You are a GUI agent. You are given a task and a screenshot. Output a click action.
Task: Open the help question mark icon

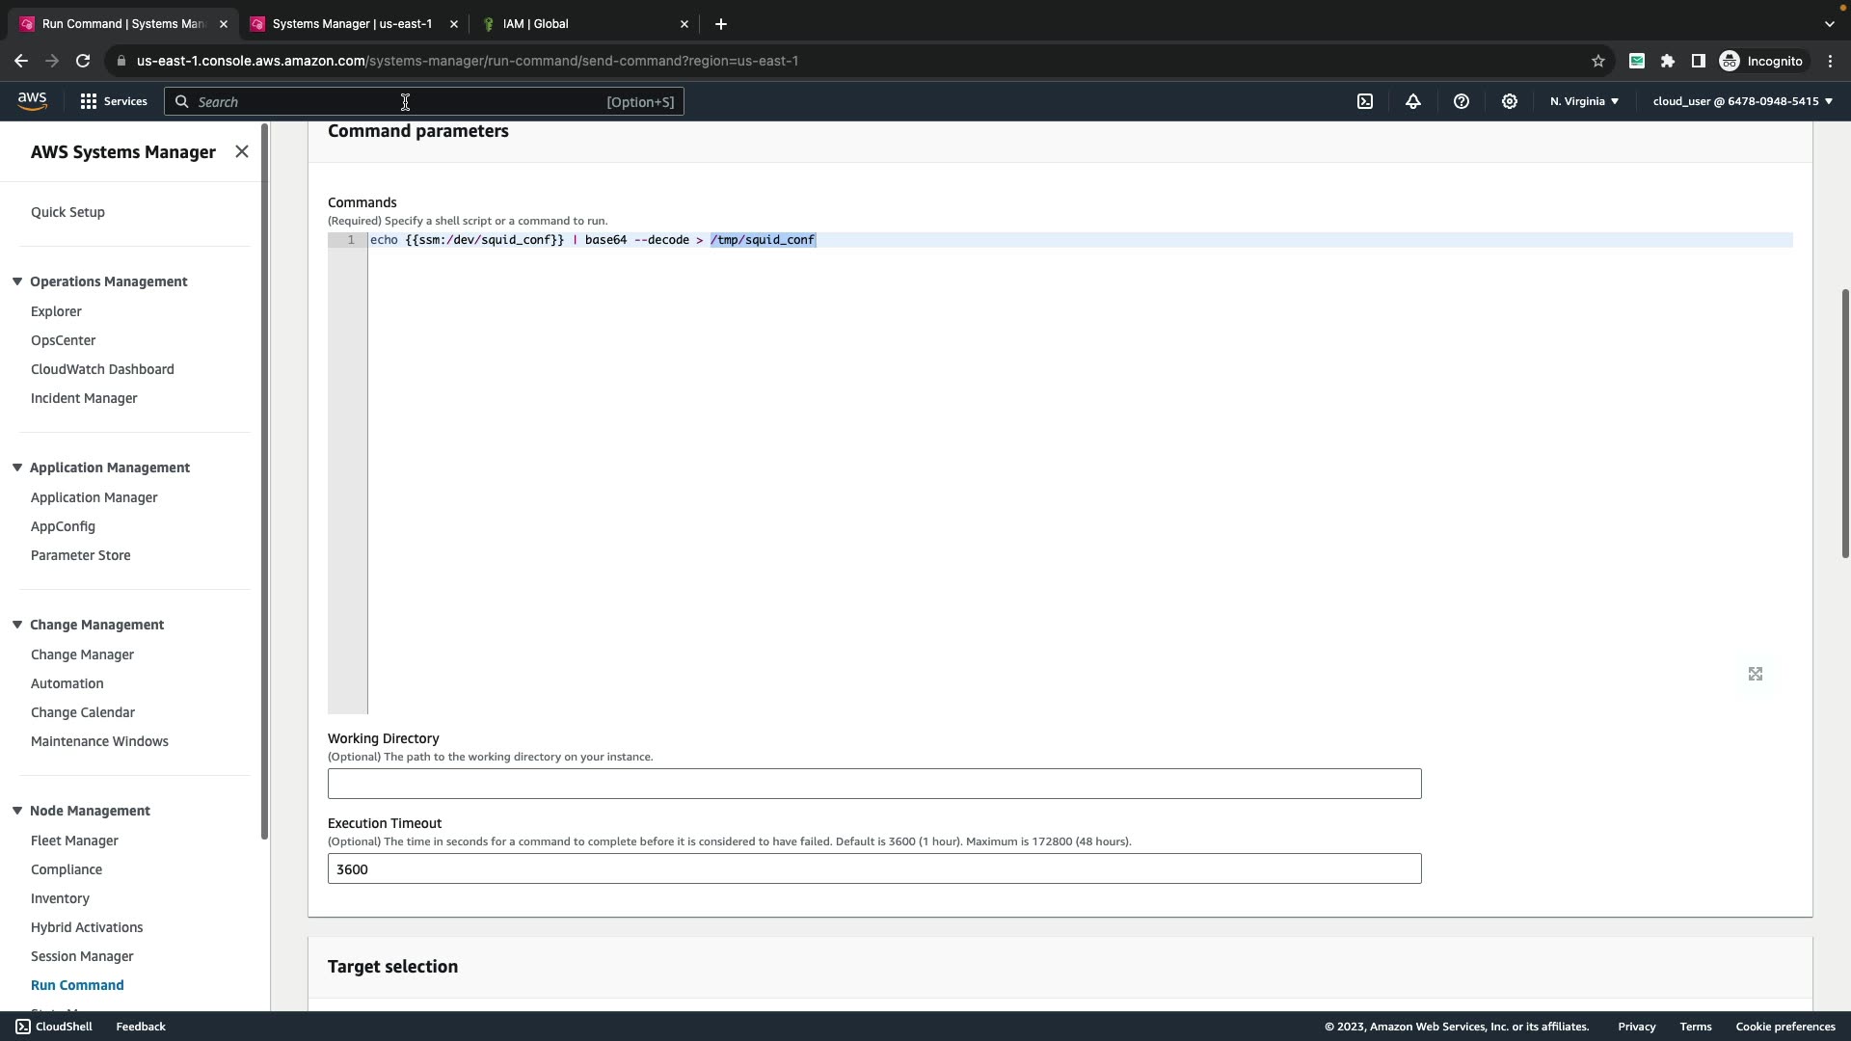1462,101
